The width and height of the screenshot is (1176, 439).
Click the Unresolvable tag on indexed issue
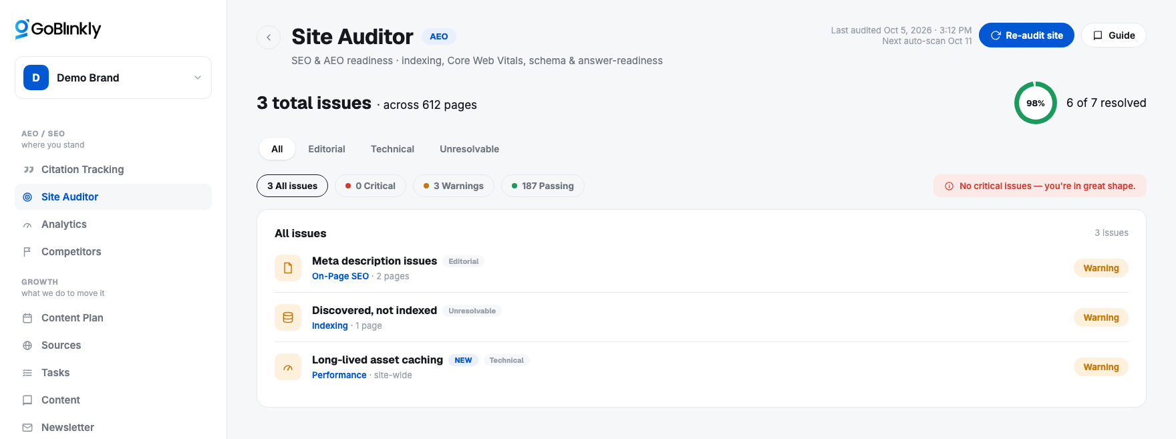[x=472, y=311]
